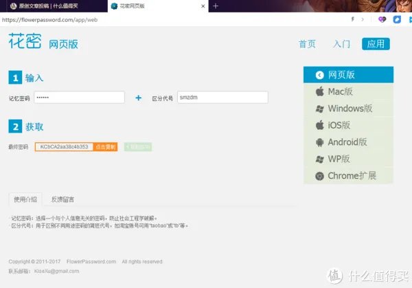Click the faded green button beside copy
Viewport: 412px width, 288px height.
(138, 147)
